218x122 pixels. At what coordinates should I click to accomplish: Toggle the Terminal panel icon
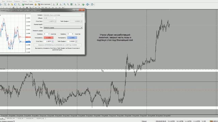point(15,4)
